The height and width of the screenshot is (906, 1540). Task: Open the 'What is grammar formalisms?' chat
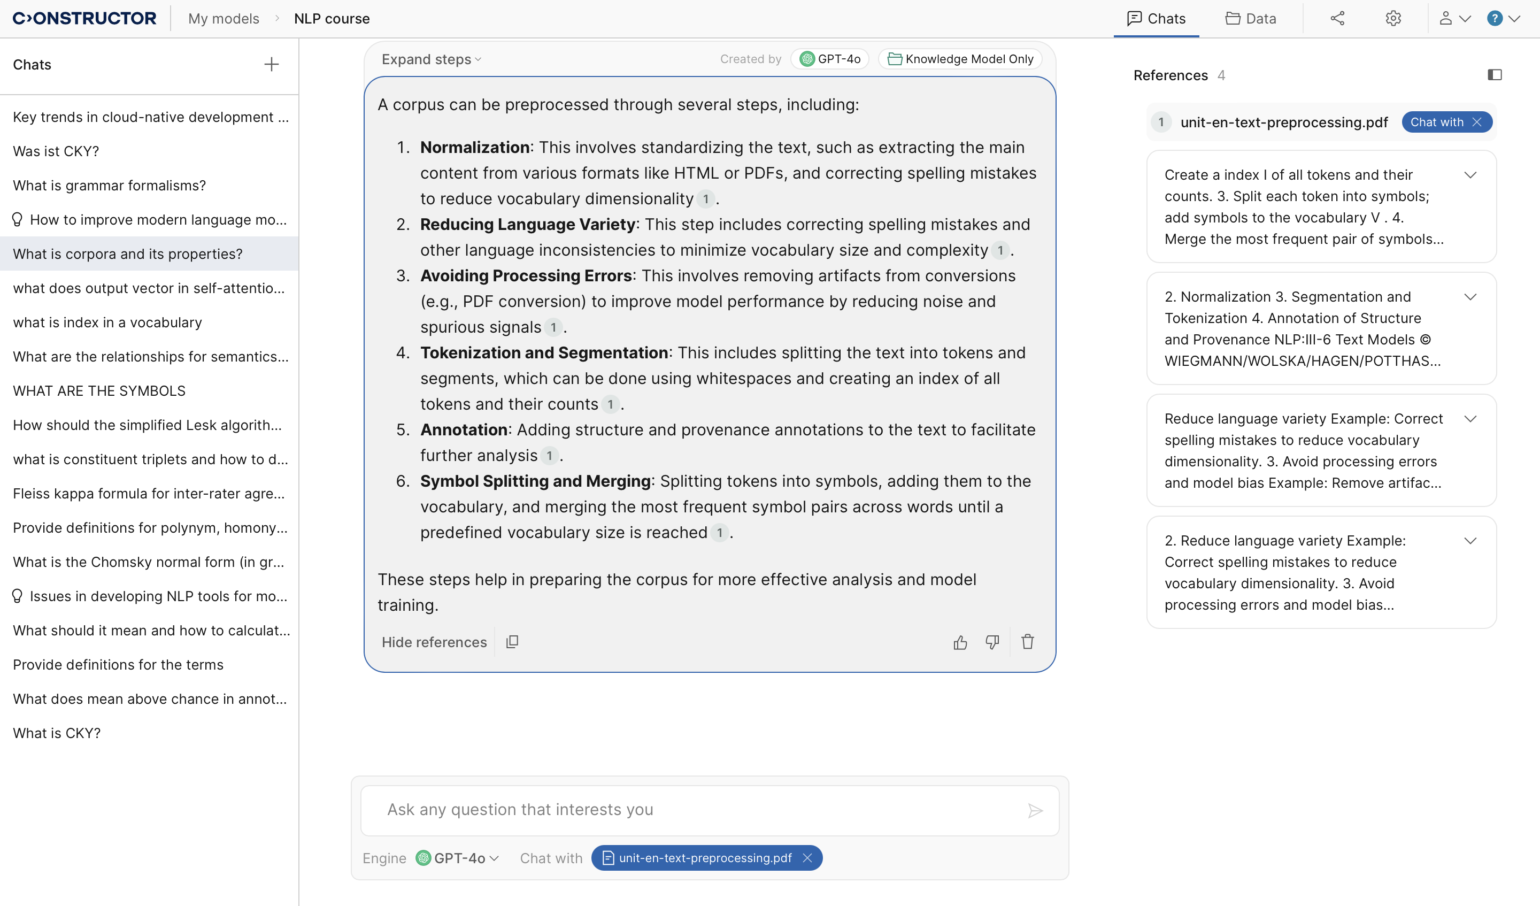pyautogui.click(x=110, y=185)
